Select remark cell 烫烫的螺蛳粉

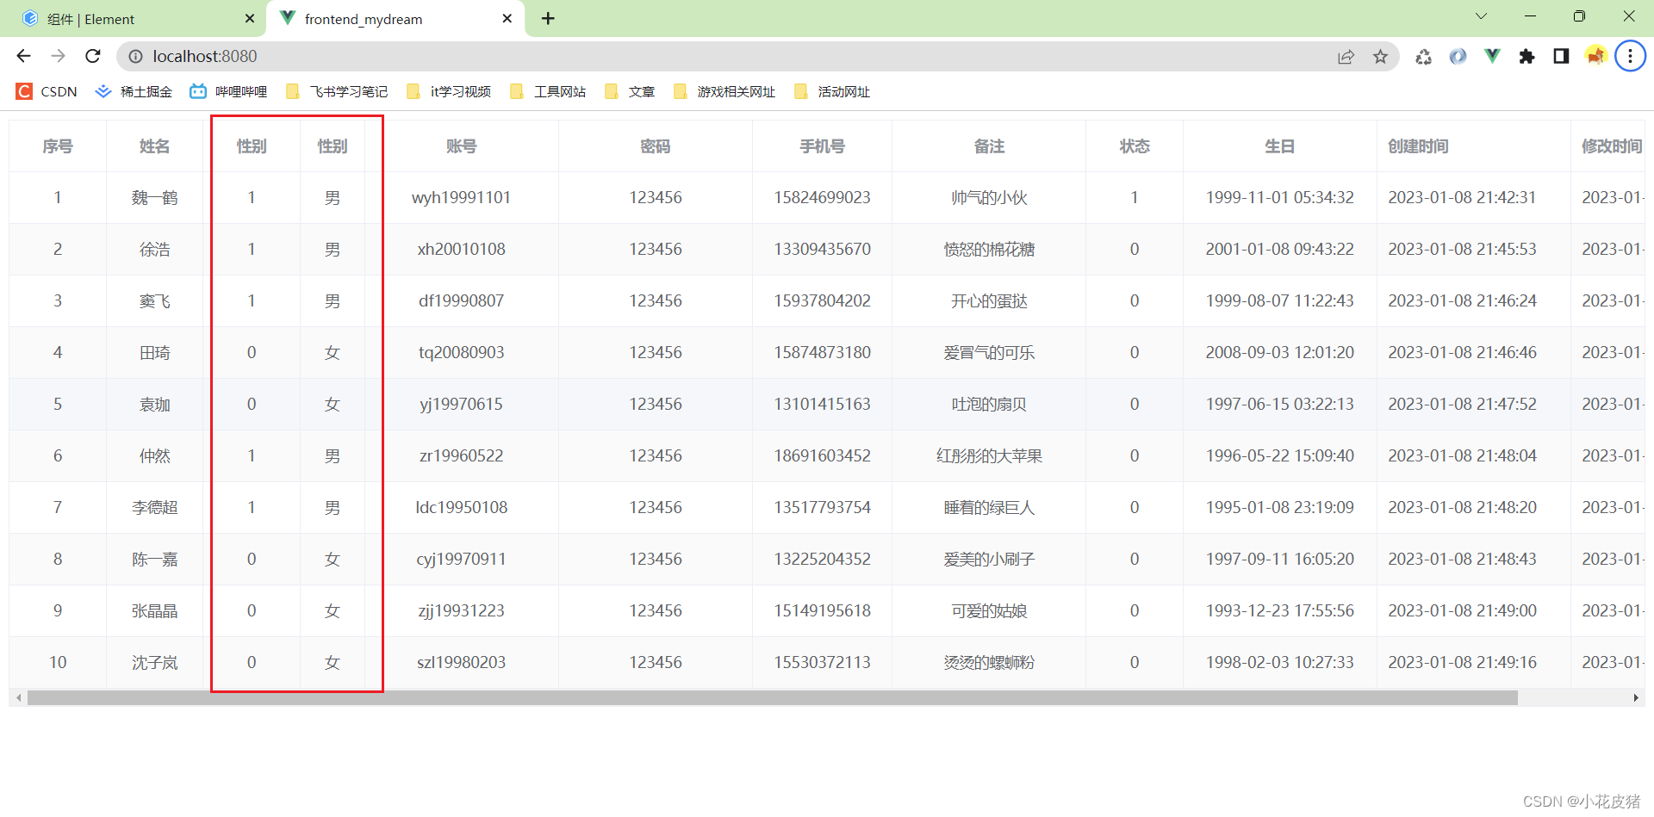point(989,663)
